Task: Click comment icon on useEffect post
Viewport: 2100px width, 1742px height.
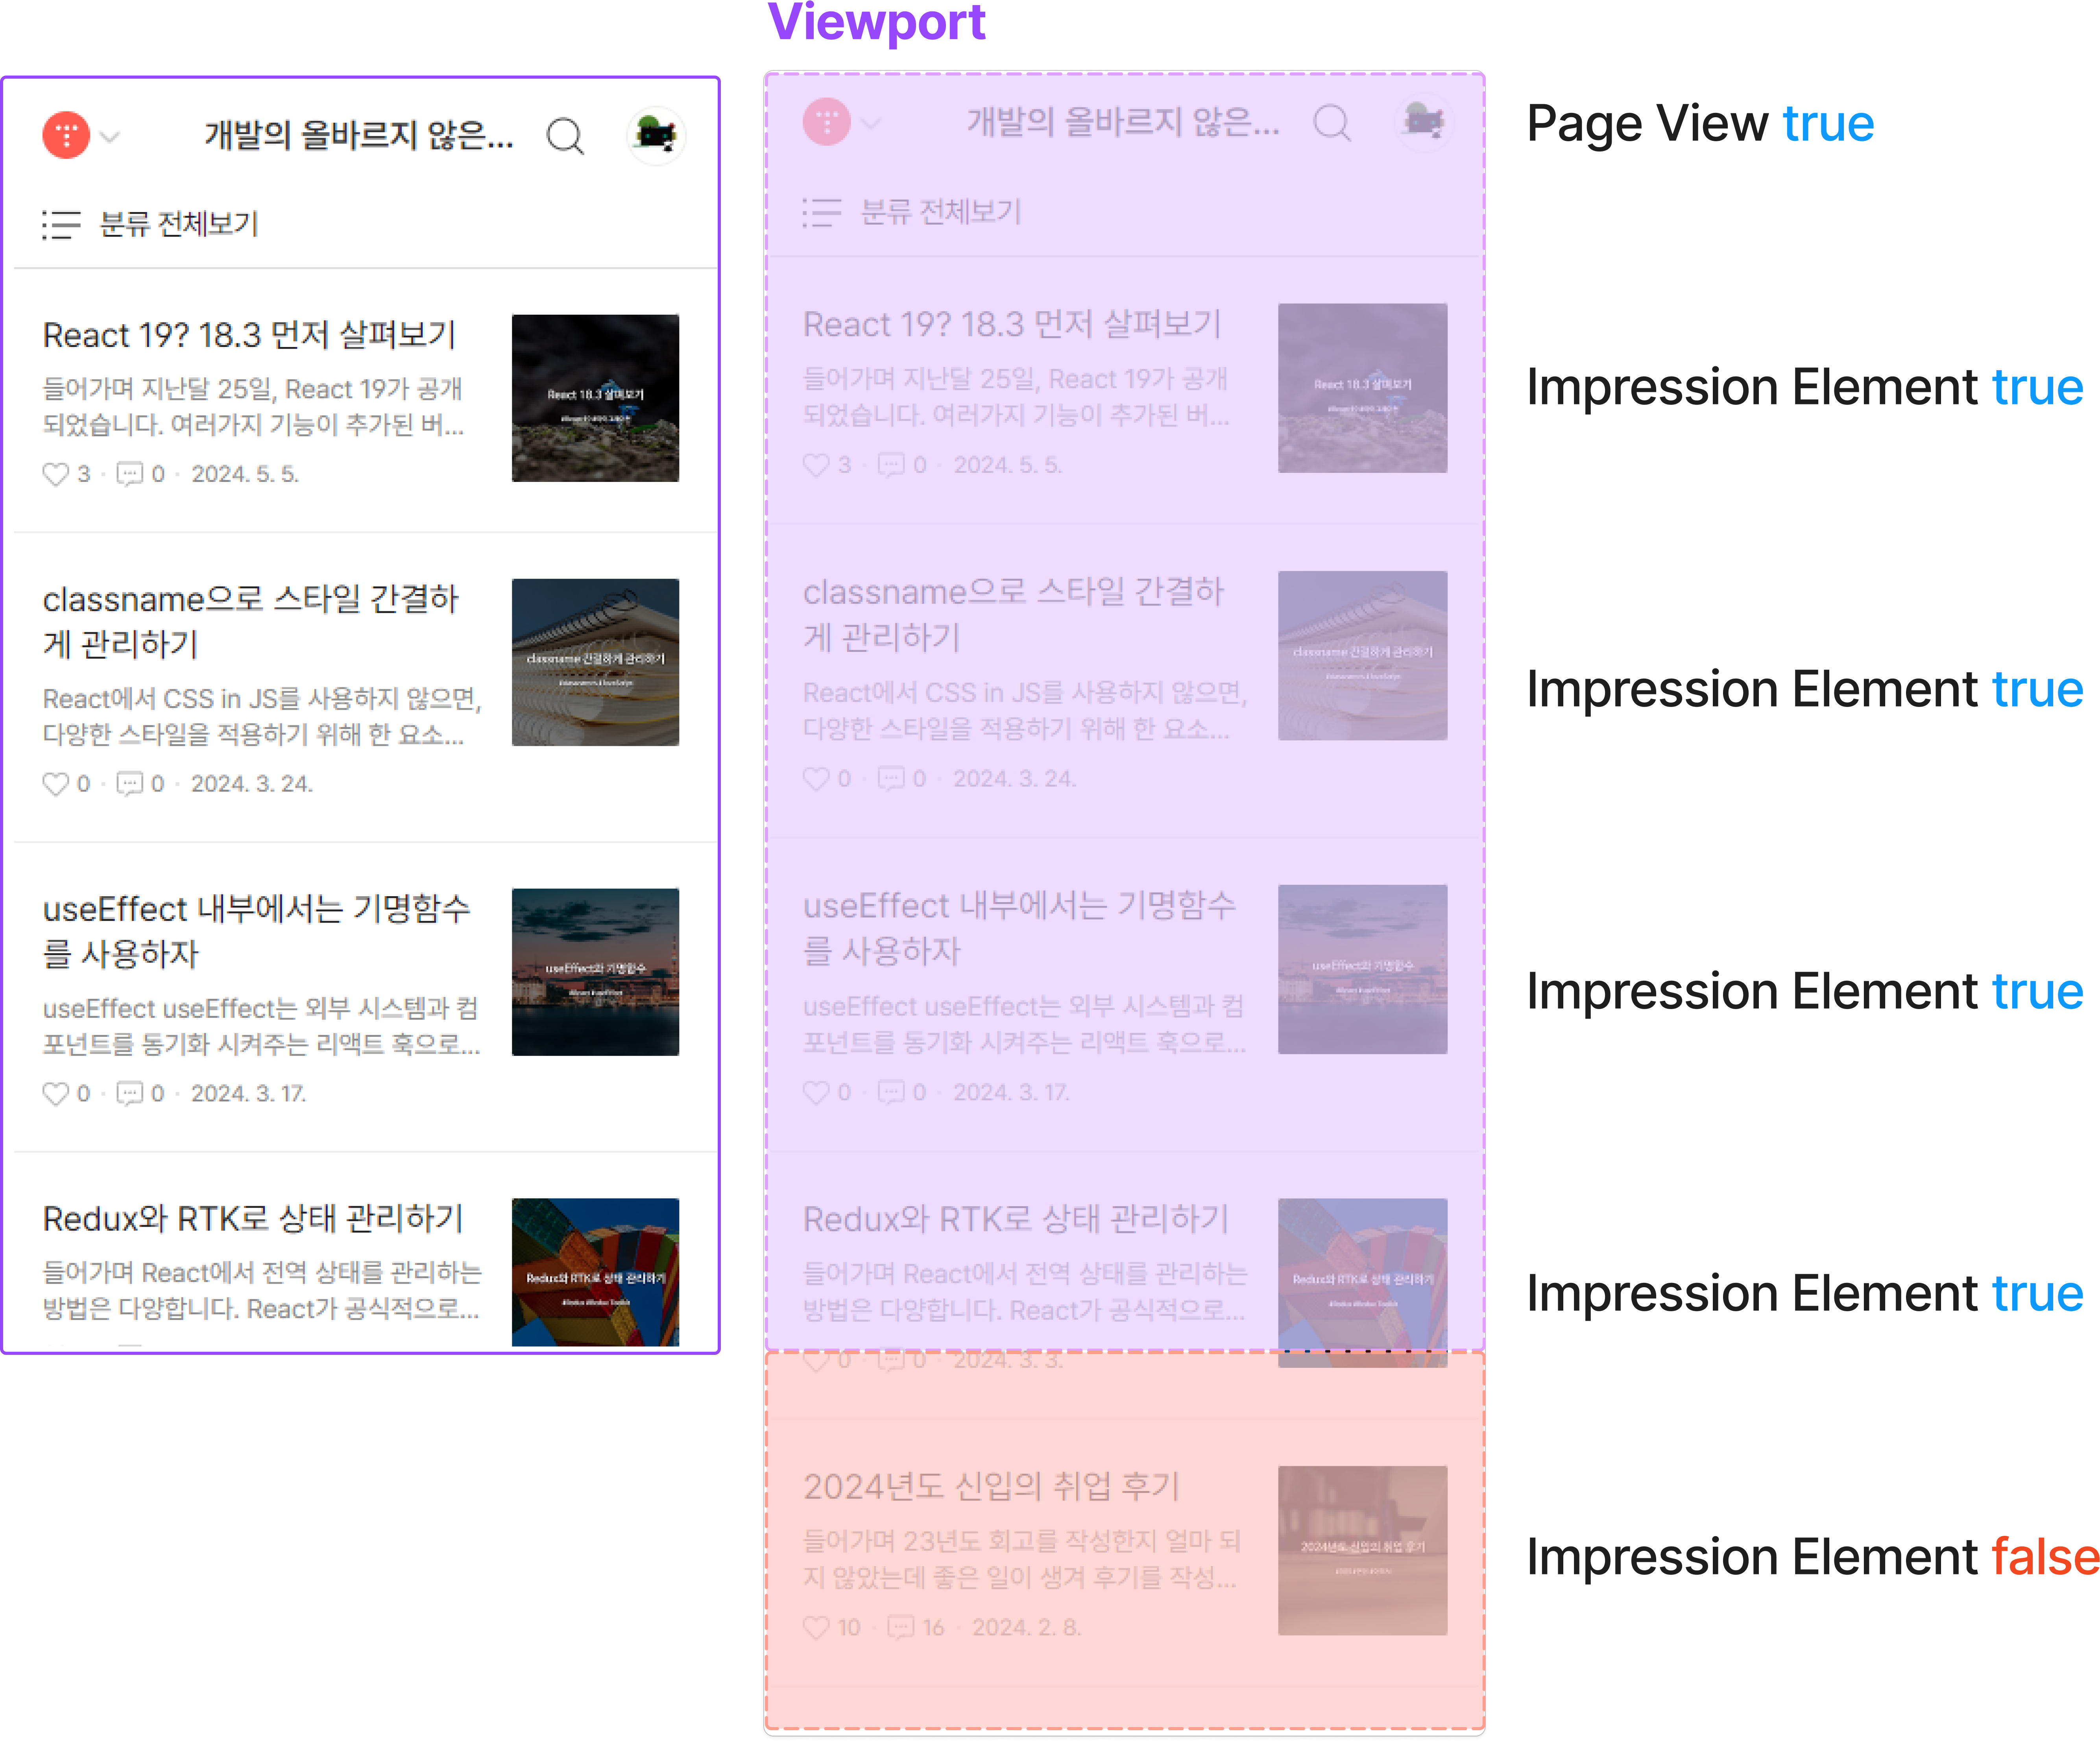Action: click(130, 1094)
